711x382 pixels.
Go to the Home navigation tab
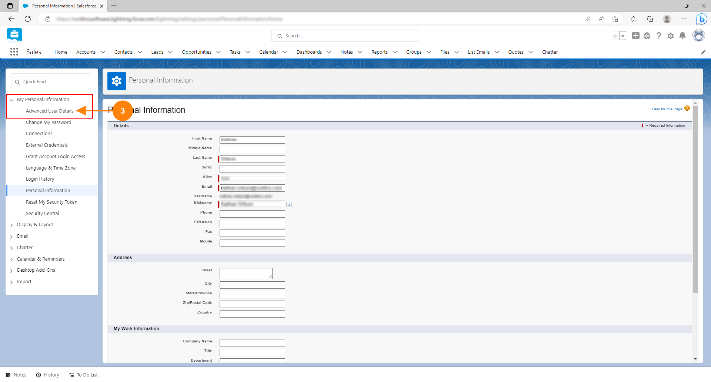click(x=61, y=52)
